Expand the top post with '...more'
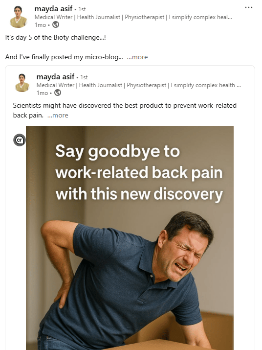 tap(137, 57)
